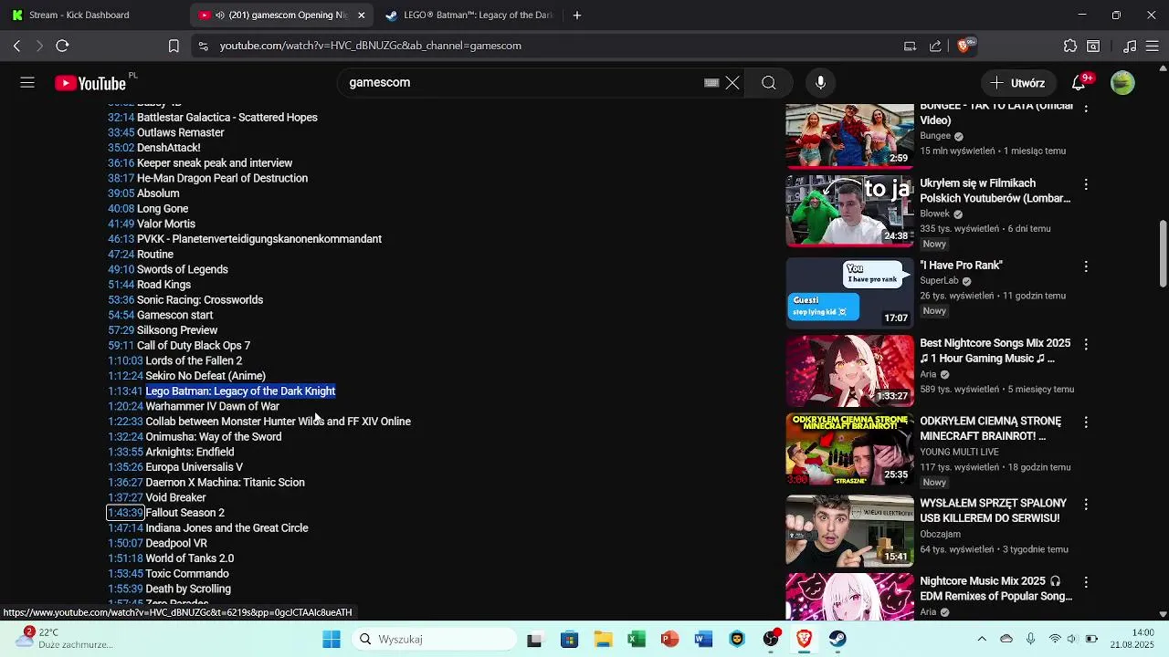Open File Explorer from taskbar

coord(603,640)
